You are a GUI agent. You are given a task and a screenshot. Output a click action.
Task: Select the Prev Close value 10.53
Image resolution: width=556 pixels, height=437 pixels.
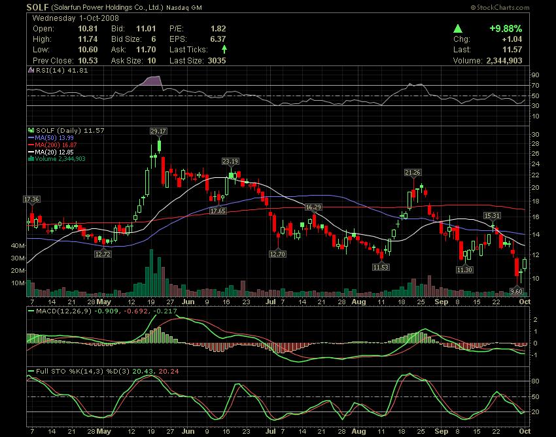pos(88,61)
